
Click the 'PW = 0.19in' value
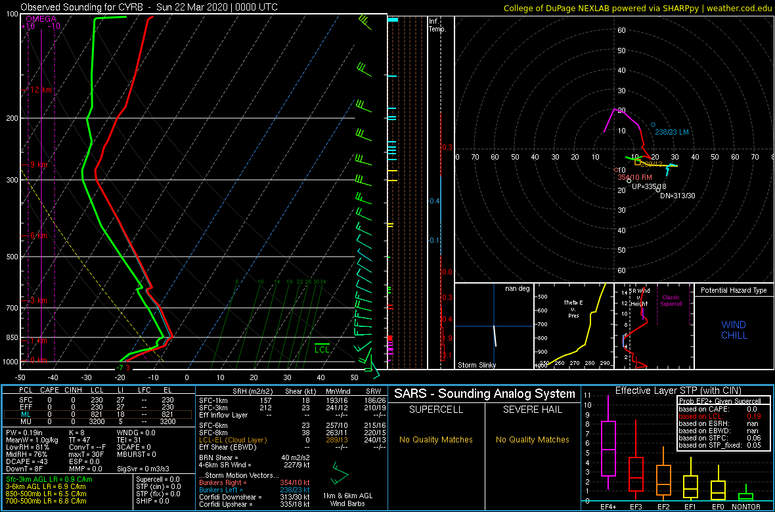(x=26, y=433)
